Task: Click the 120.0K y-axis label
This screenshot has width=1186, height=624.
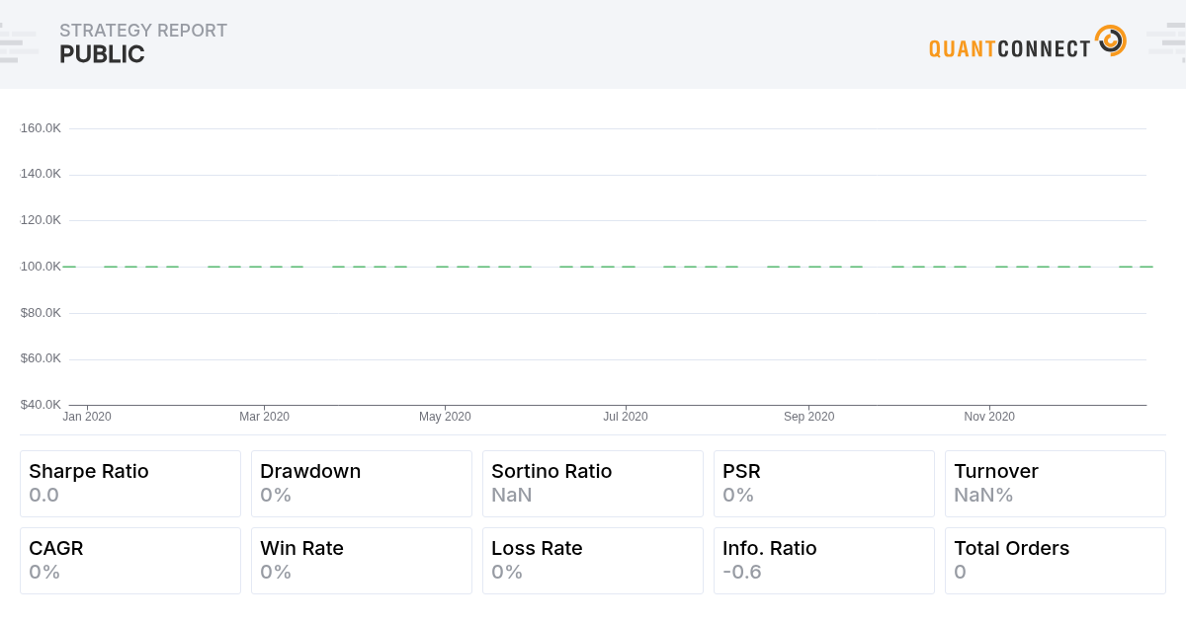Action: [x=41, y=220]
